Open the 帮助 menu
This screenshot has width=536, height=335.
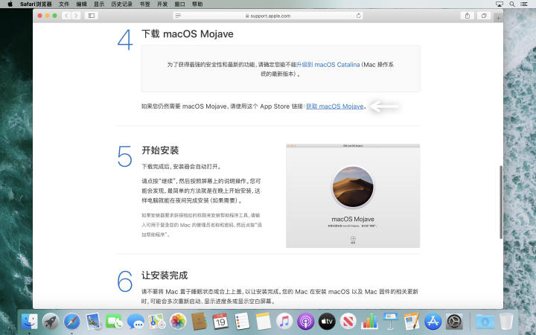[x=197, y=4]
